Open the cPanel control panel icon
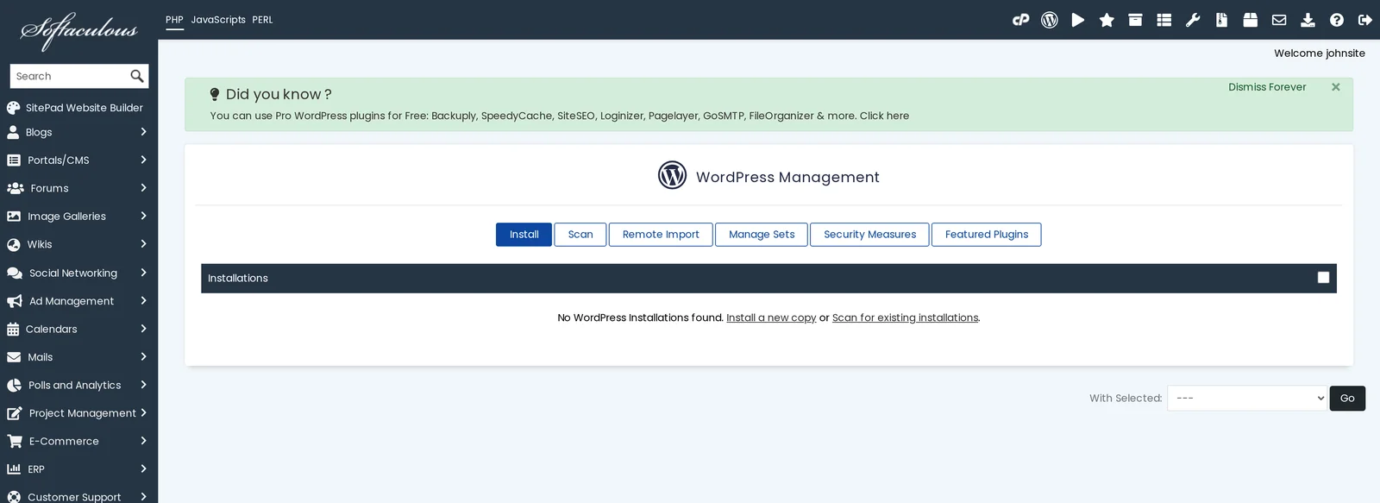This screenshot has width=1380, height=503. point(1020,20)
